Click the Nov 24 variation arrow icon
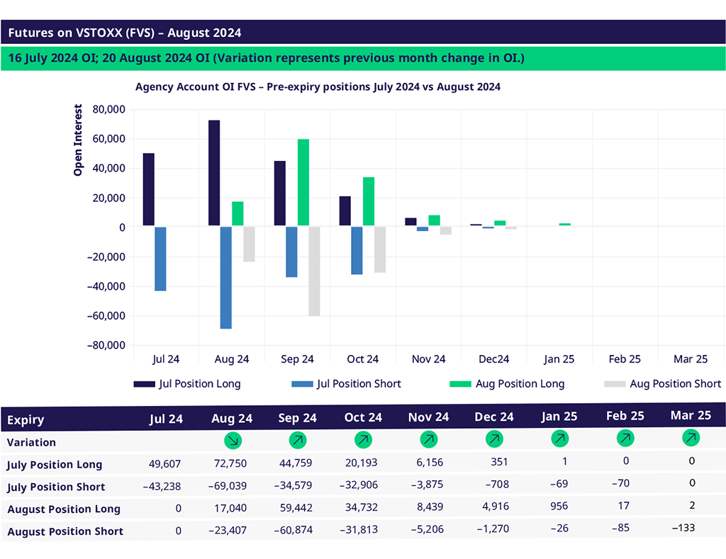726x559 pixels. (428, 440)
